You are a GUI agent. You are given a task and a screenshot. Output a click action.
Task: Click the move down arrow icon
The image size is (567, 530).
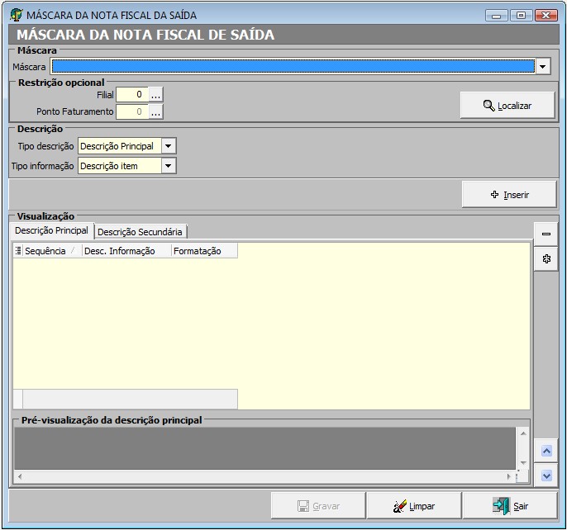click(546, 476)
